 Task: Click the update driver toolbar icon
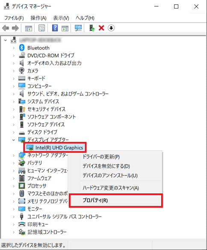[92, 28]
